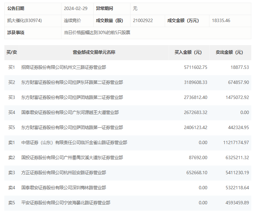This screenshot has height=216, width=255.
Task: Select the text 当日价格振幅达到30%的前5只股票
Action: pos(97,32)
